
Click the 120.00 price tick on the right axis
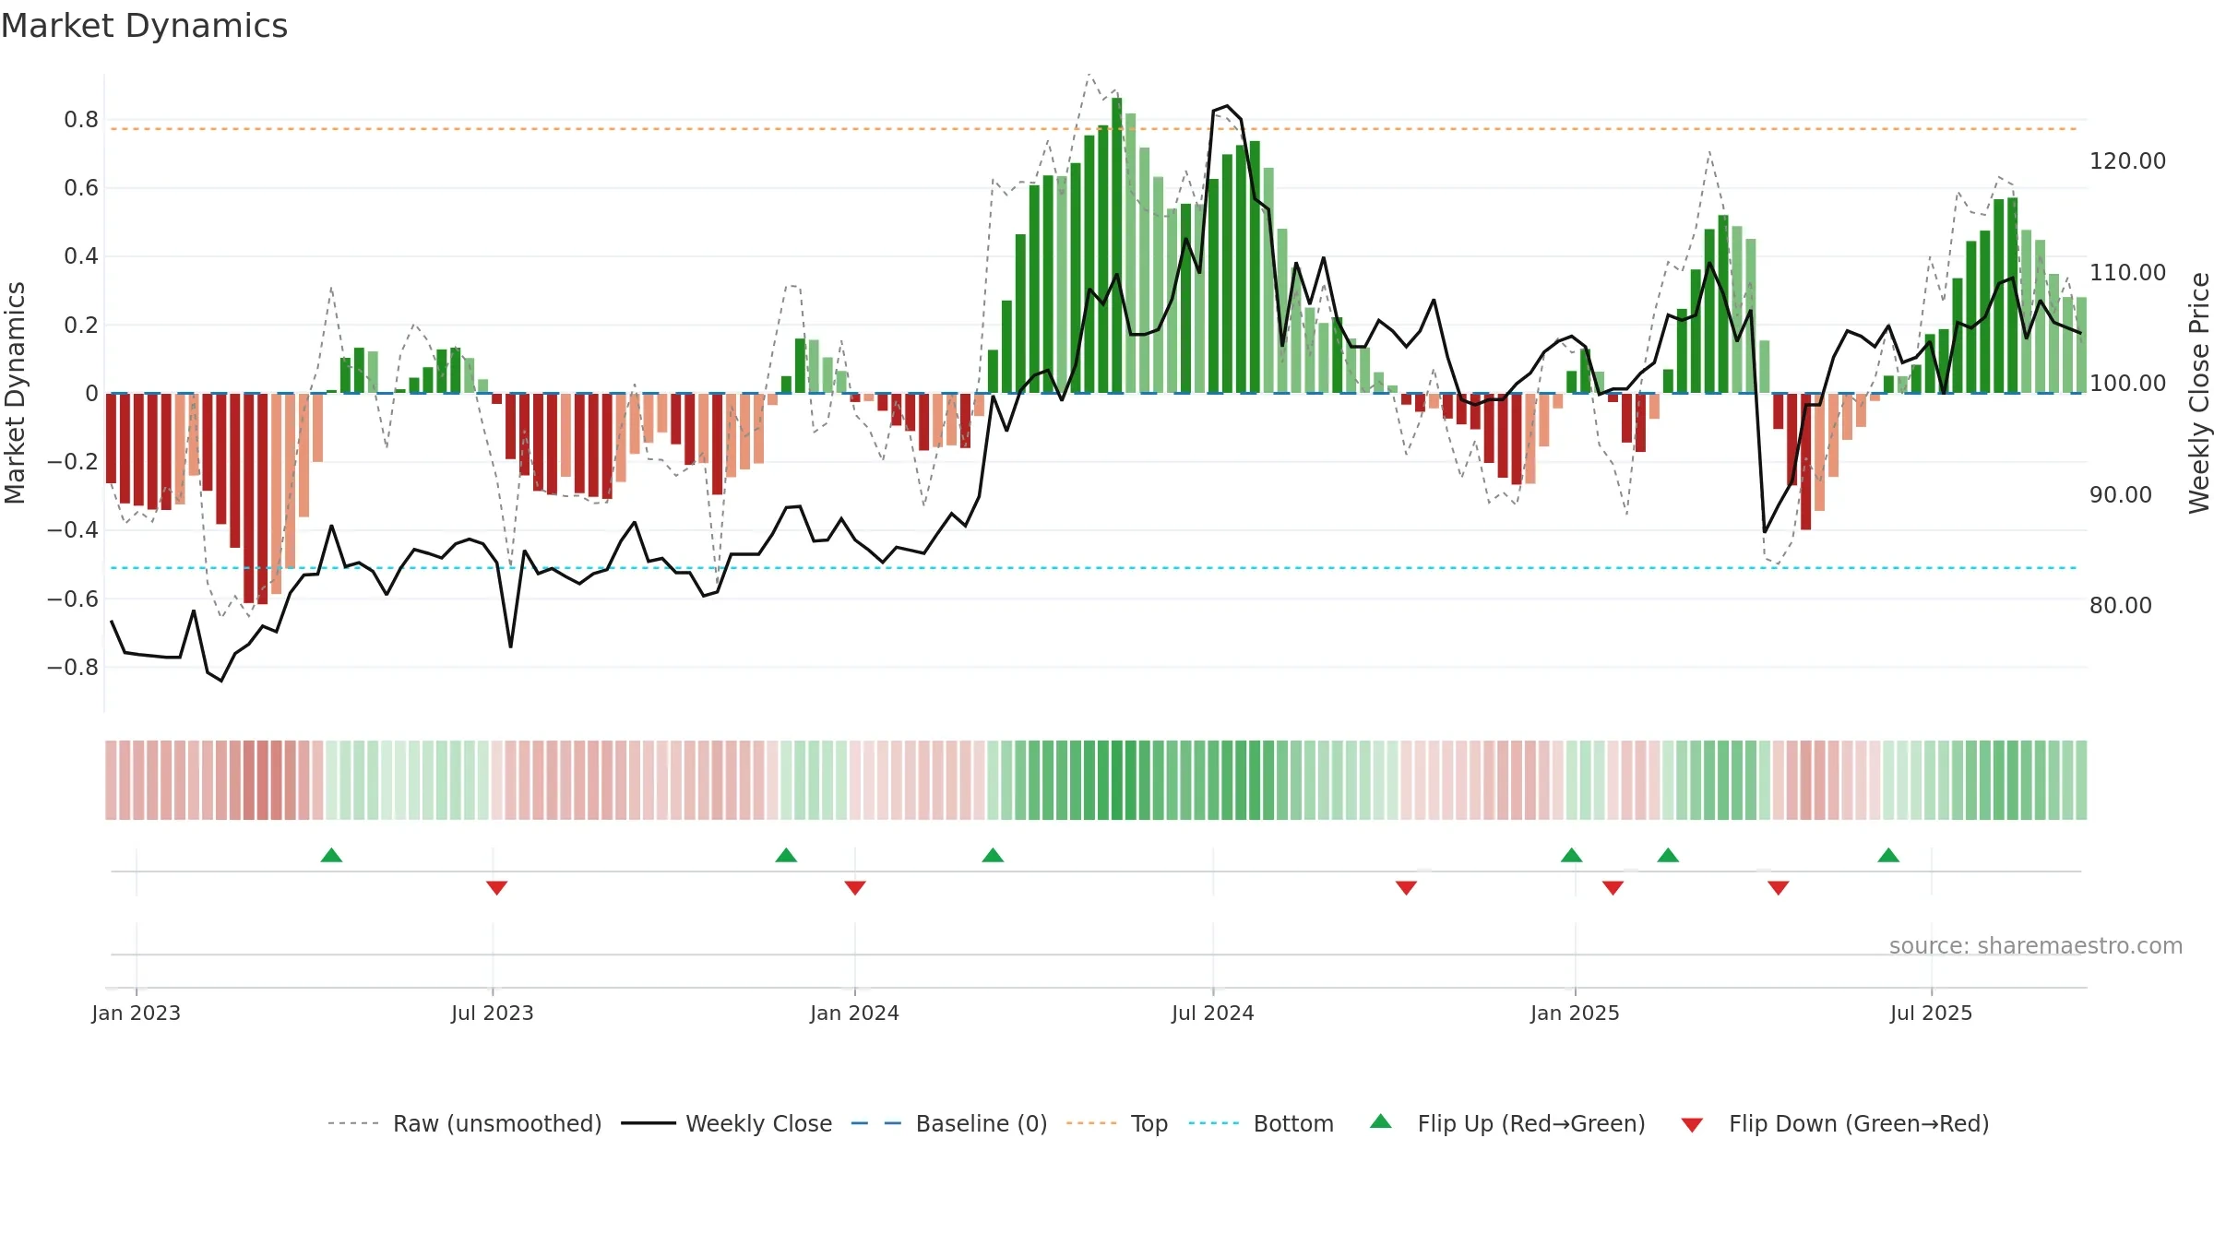2128,161
